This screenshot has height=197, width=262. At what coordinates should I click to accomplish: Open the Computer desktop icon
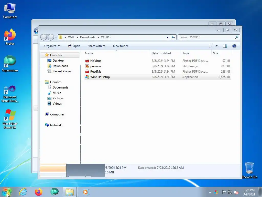tap(10, 11)
